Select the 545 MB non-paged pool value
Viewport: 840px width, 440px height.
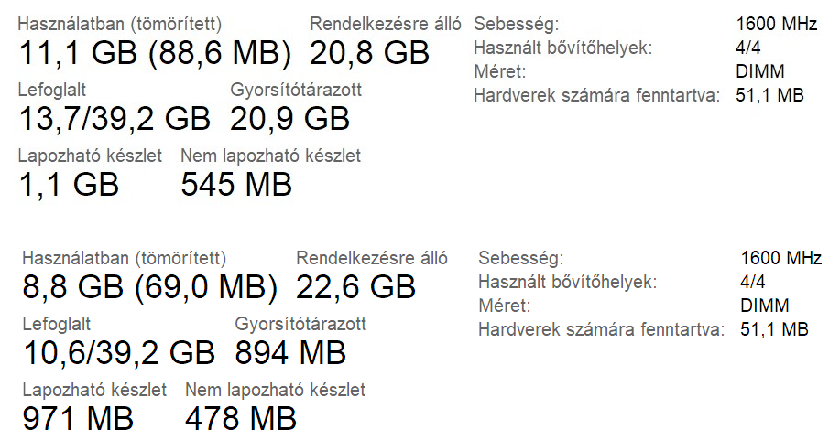[236, 184]
